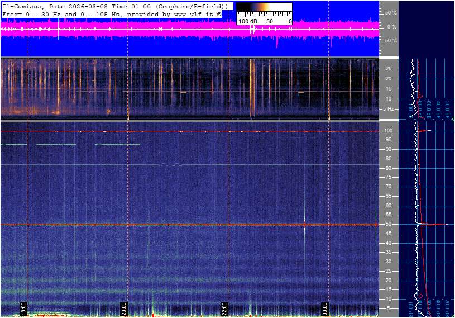The width and height of the screenshot is (455, 318).
Task: Click the 0 % amplitude axis label
Action: pyautogui.click(x=391, y=26)
